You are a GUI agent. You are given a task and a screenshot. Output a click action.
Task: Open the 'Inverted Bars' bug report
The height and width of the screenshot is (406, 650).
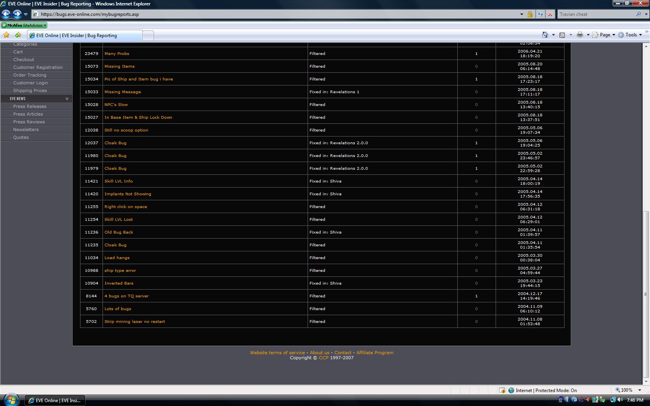[119, 283]
